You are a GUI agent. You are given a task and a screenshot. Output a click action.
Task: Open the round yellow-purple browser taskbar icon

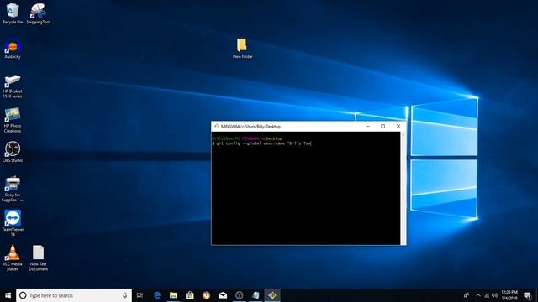206,295
